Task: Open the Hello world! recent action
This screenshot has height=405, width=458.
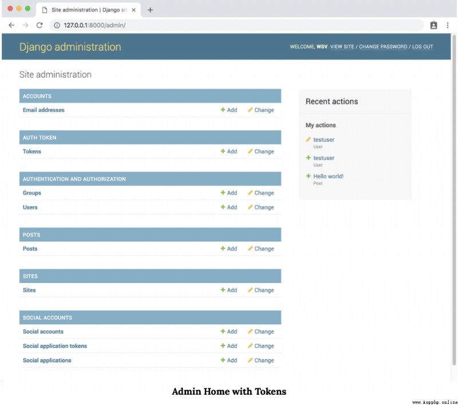Action: [x=328, y=176]
